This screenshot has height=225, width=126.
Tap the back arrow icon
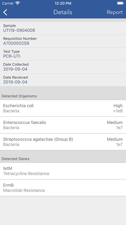[x=5, y=12]
